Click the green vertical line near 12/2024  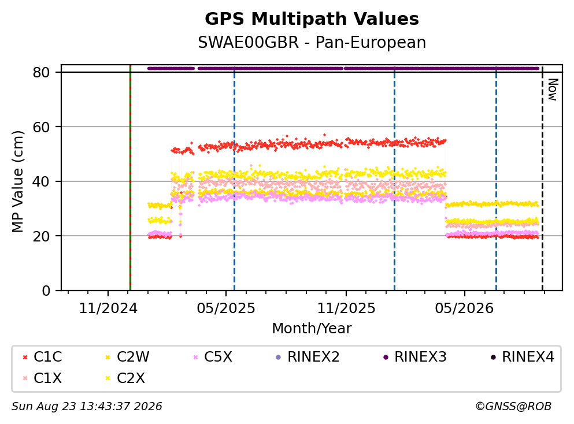click(130, 178)
